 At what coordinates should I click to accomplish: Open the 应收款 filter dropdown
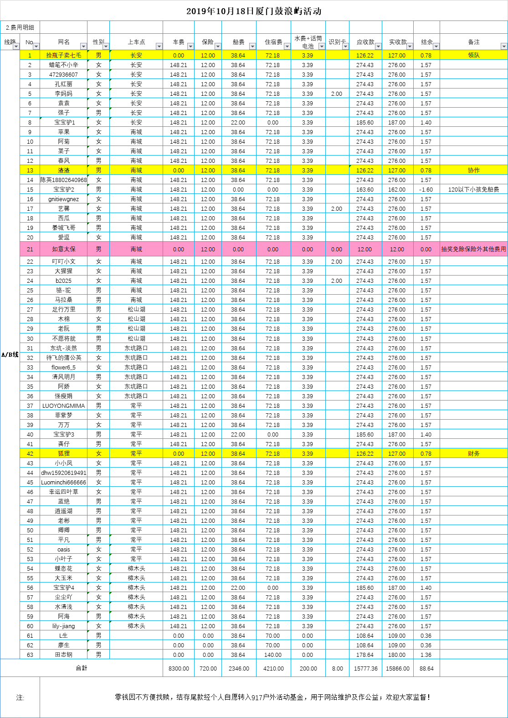tap(378, 47)
